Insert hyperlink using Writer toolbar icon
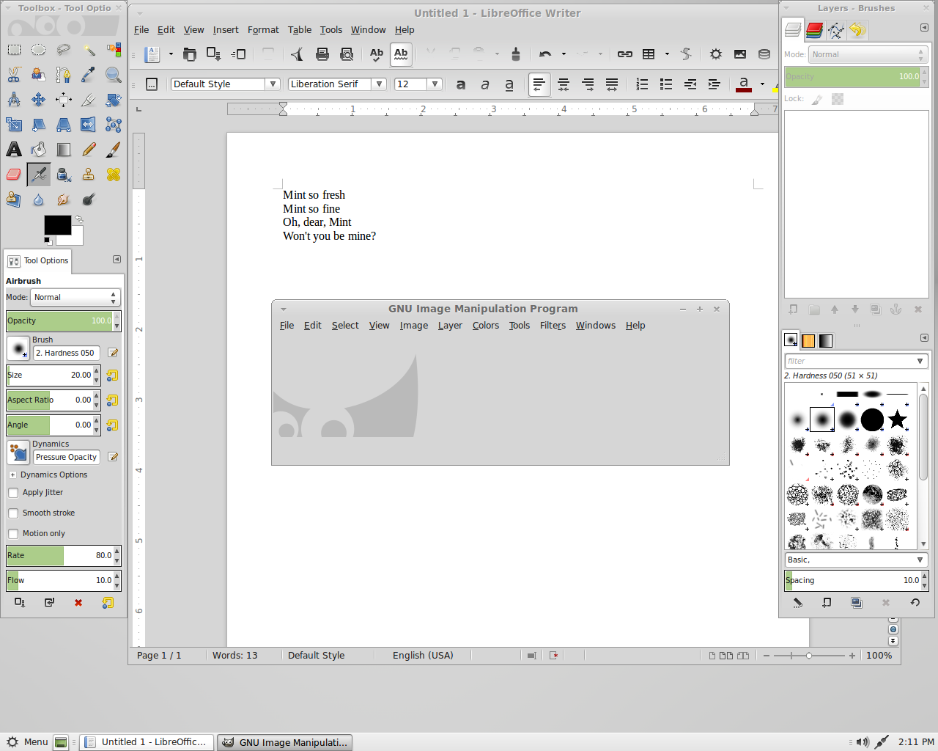Viewport: 938px width, 751px height. [625, 54]
